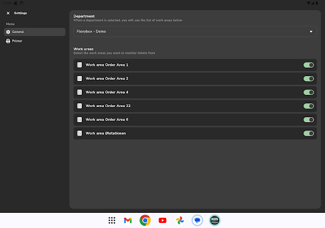Click list icon of Order Area 1
This screenshot has height=228, width=325.
click(x=79, y=65)
